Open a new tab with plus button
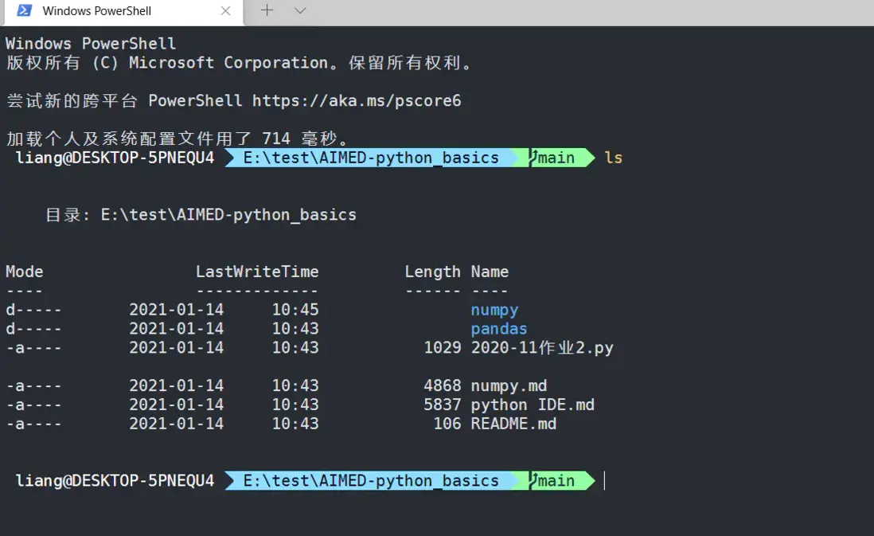Image resolution: width=874 pixels, height=536 pixels. (x=267, y=10)
